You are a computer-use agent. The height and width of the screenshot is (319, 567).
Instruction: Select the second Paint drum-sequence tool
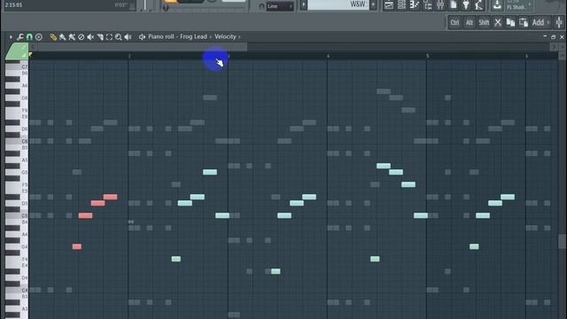click(x=72, y=37)
